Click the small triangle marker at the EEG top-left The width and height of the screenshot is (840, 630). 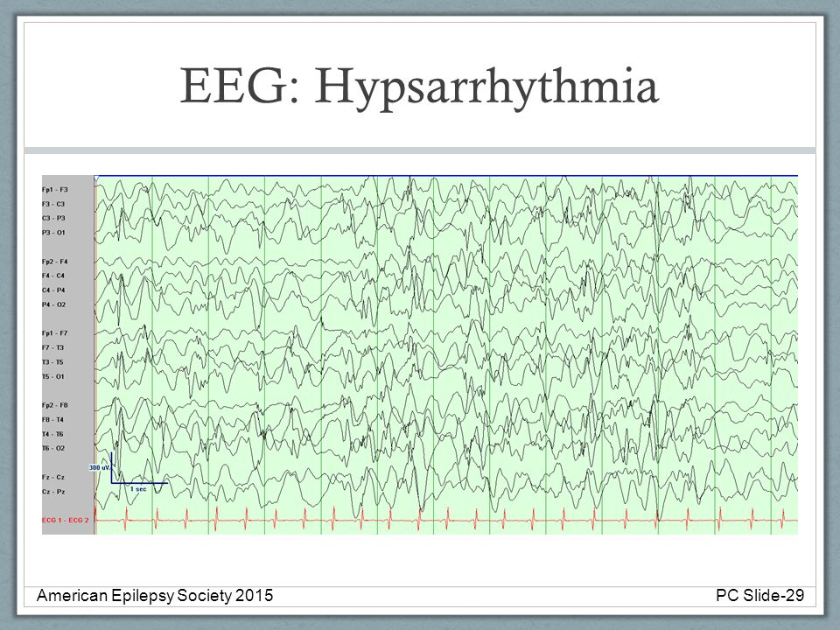pyautogui.click(x=96, y=178)
